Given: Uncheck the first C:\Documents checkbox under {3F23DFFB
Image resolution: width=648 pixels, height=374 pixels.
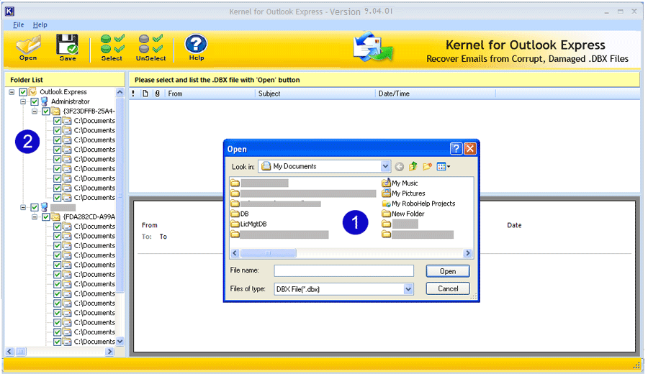Looking at the screenshot, I should click(58, 121).
